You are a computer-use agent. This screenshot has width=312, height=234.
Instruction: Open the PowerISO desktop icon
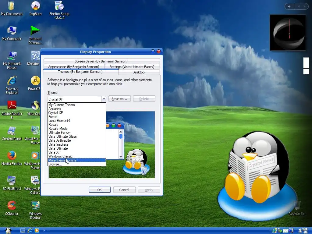coord(35,83)
